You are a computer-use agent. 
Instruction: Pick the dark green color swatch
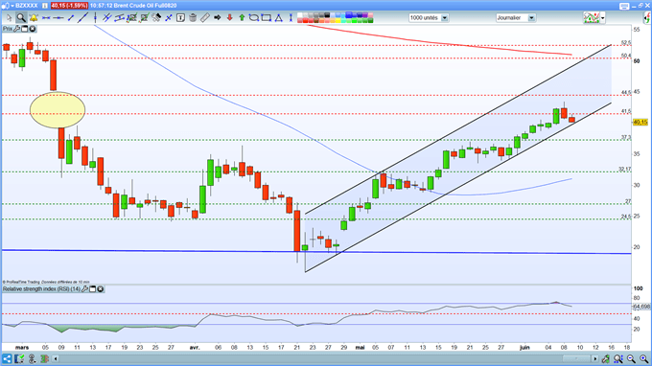click(370, 20)
